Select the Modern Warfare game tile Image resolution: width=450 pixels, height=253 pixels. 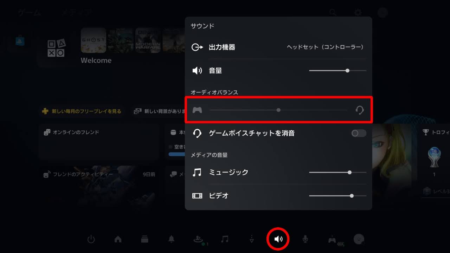pos(148,40)
